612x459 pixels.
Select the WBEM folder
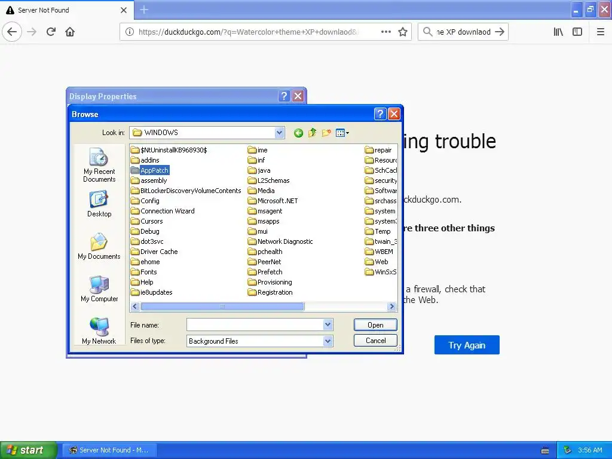pyautogui.click(x=379, y=252)
